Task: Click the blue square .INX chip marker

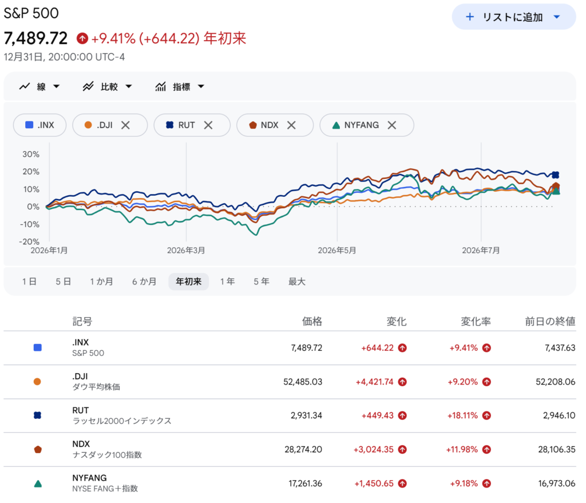Action: 29,125
